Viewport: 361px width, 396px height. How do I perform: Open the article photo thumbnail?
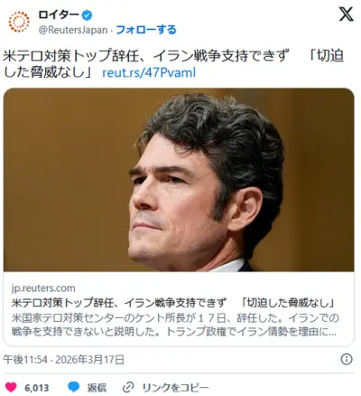coord(179,180)
